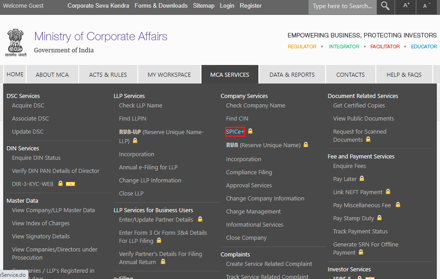Open Compliance Filing

pyautogui.click(x=249, y=172)
